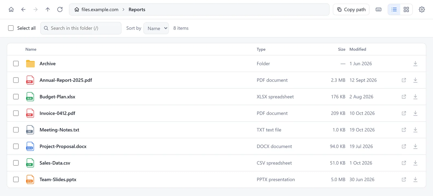Select the Reports breadcrumb segment
The height and width of the screenshot is (196, 433).
click(137, 9)
